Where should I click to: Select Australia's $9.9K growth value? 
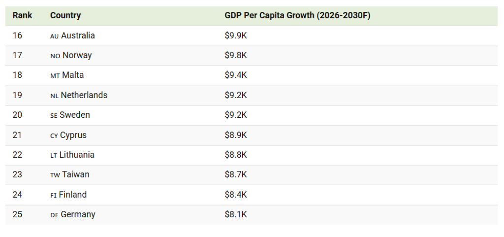pyautogui.click(x=236, y=36)
